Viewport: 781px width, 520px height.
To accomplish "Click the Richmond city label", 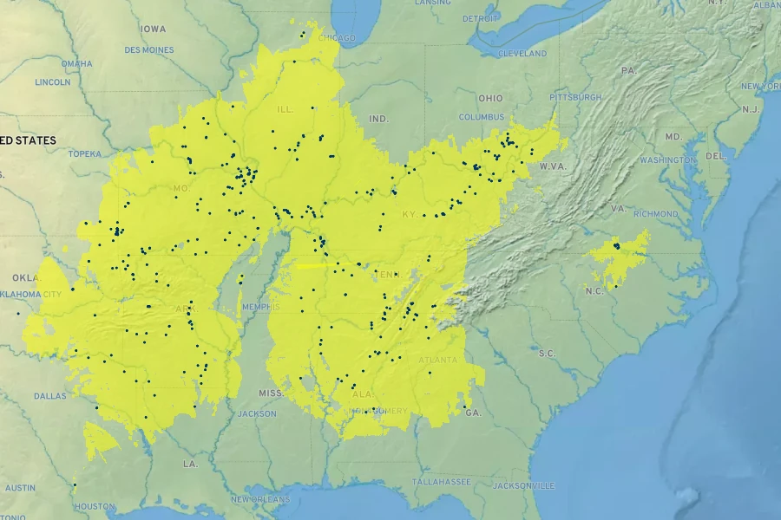I will click(x=656, y=214).
